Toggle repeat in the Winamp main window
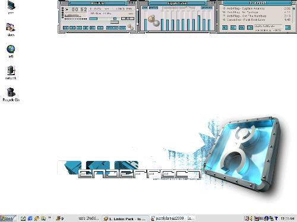Viewport: 297px width, 222px height. 123,28
